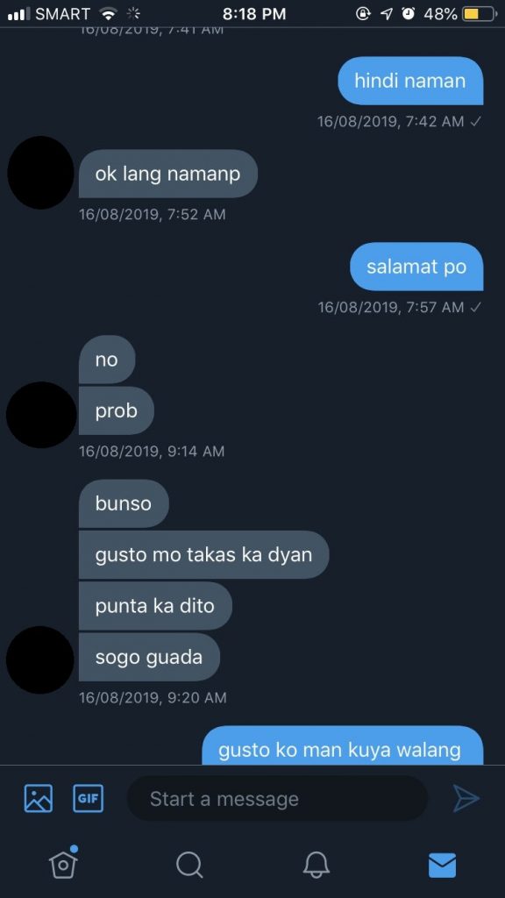The width and height of the screenshot is (505, 898).
Task: Open the photo attachment picker icon
Action: (39, 798)
